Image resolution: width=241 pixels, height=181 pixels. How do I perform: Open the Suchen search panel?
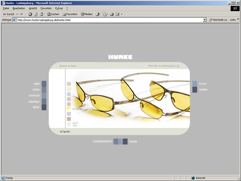tap(53, 14)
